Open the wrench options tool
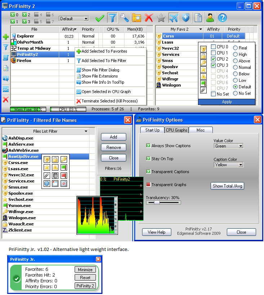The height and width of the screenshot is (295, 264). pos(124,18)
